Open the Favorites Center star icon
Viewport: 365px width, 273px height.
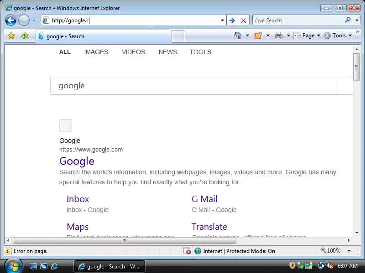11,36
